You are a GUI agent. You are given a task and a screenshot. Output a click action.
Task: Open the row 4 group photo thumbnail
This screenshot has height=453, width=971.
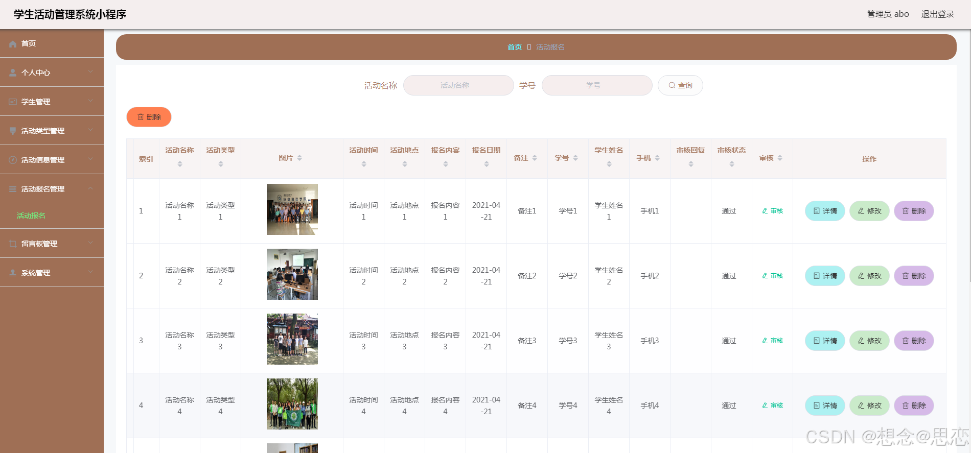[292, 404]
